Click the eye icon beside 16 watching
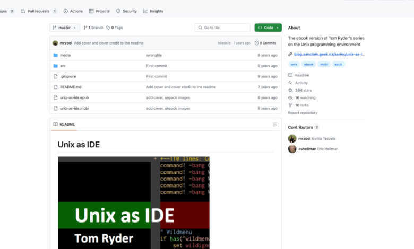Image resolution: width=414 pixels, height=249 pixels. (x=290, y=98)
